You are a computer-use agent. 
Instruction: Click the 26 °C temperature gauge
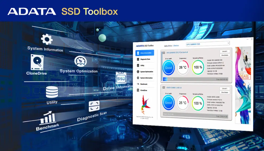pos(183,67)
